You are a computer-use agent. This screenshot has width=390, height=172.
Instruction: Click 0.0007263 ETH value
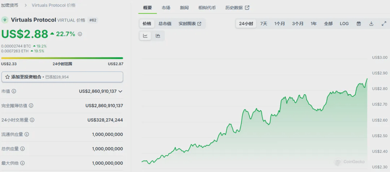tap(15, 51)
